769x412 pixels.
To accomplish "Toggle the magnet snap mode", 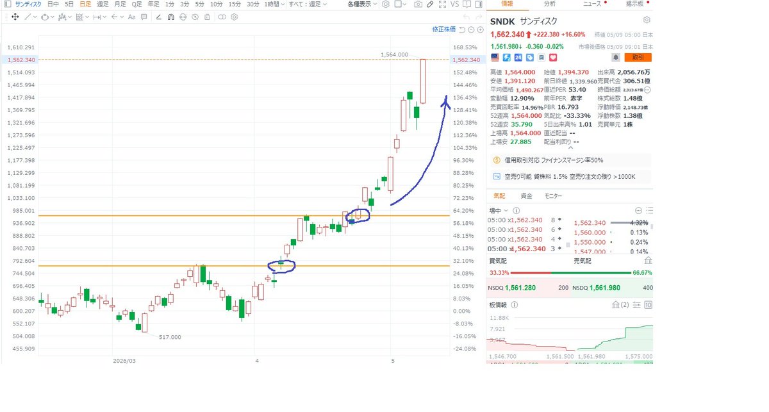I will coord(170,17).
